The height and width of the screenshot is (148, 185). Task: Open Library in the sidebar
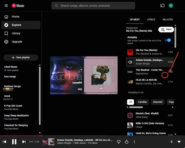(21, 33)
